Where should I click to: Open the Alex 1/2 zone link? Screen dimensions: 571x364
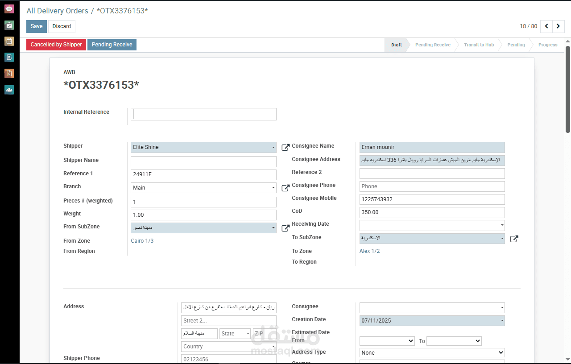click(x=370, y=251)
